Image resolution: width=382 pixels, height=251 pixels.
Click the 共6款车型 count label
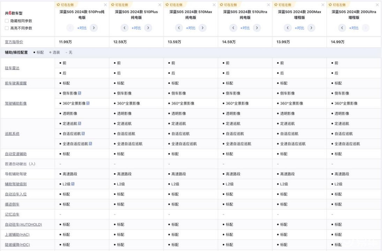(14, 13)
